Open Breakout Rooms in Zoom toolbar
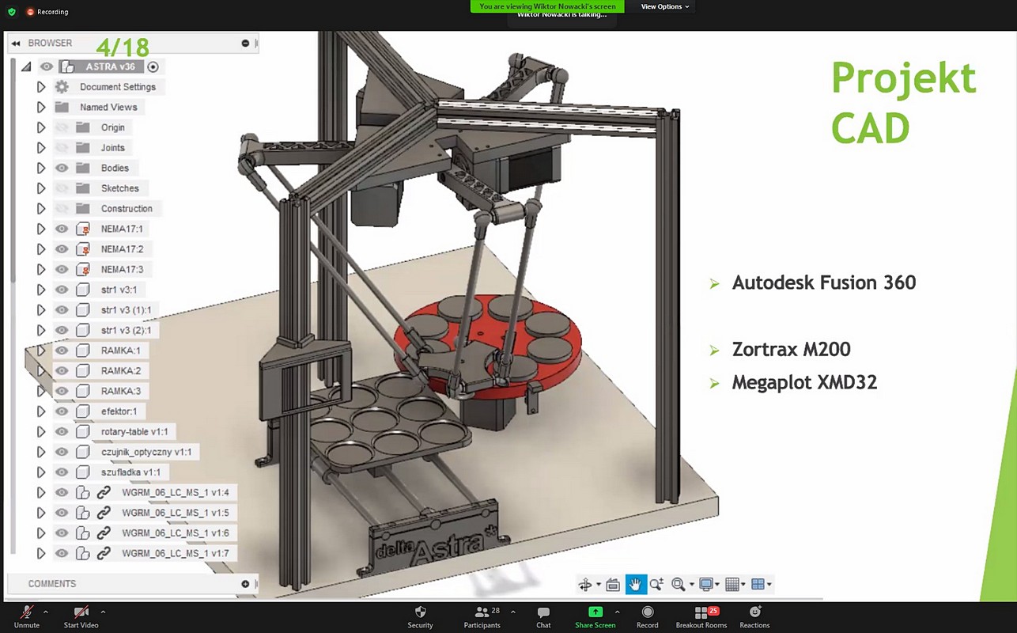This screenshot has height=633, width=1017. tap(701, 616)
